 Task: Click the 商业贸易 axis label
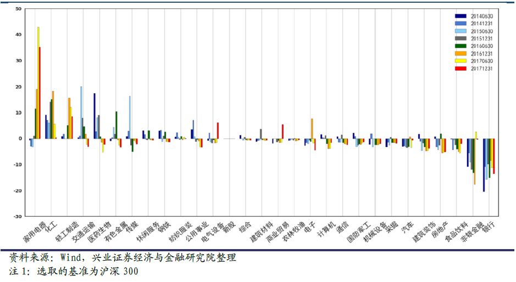click(x=278, y=232)
